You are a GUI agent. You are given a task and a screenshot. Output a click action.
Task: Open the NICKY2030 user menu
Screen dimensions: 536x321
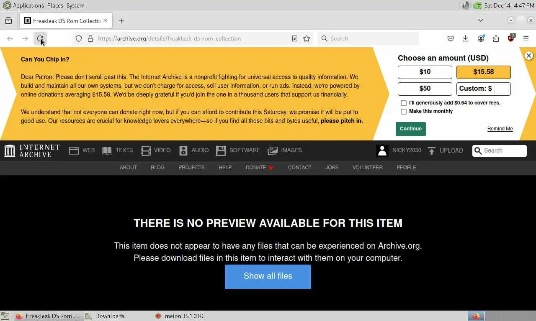pyautogui.click(x=399, y=150)
